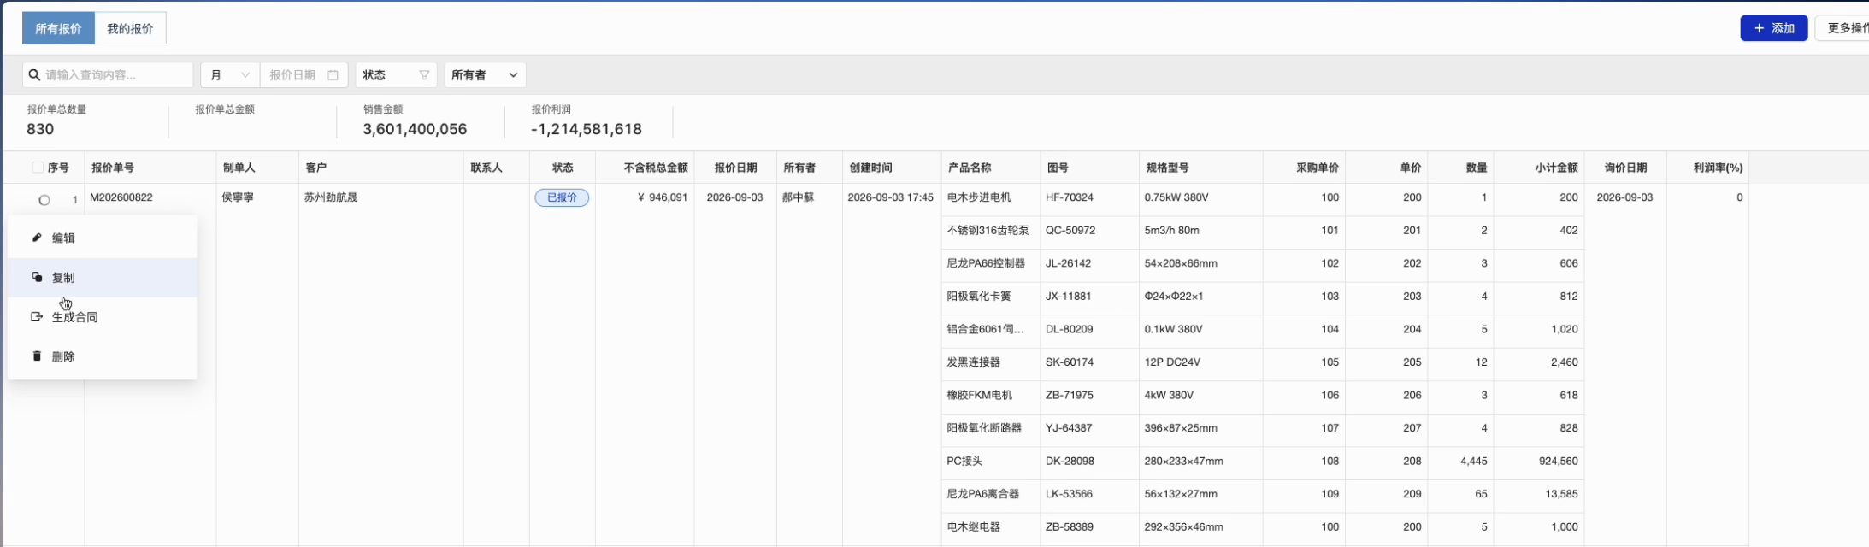Screen dimensions: 1869x547
Task: Click total amount ¥ 946,091
Action: click(663, 197)
